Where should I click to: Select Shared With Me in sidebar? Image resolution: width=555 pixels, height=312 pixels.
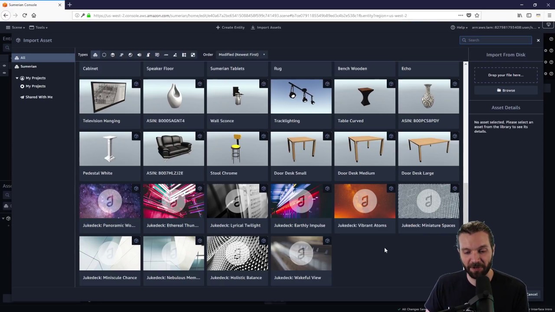pos(39,97)
